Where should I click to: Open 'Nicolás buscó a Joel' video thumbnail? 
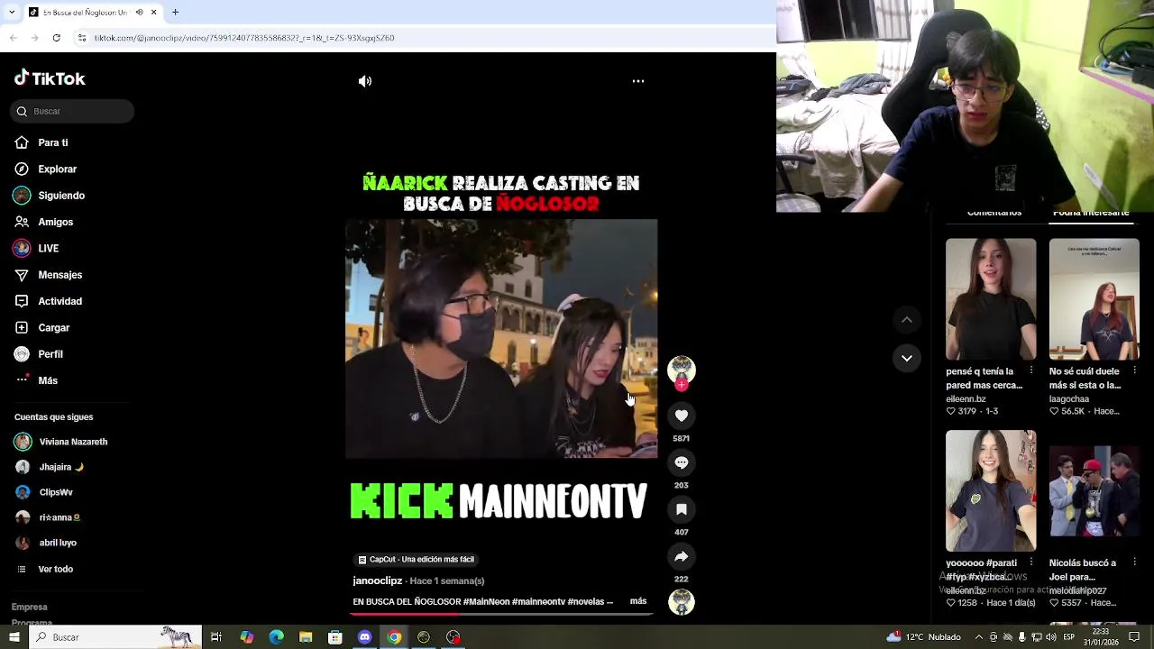pyautogui.click(x=1094, y=490)
